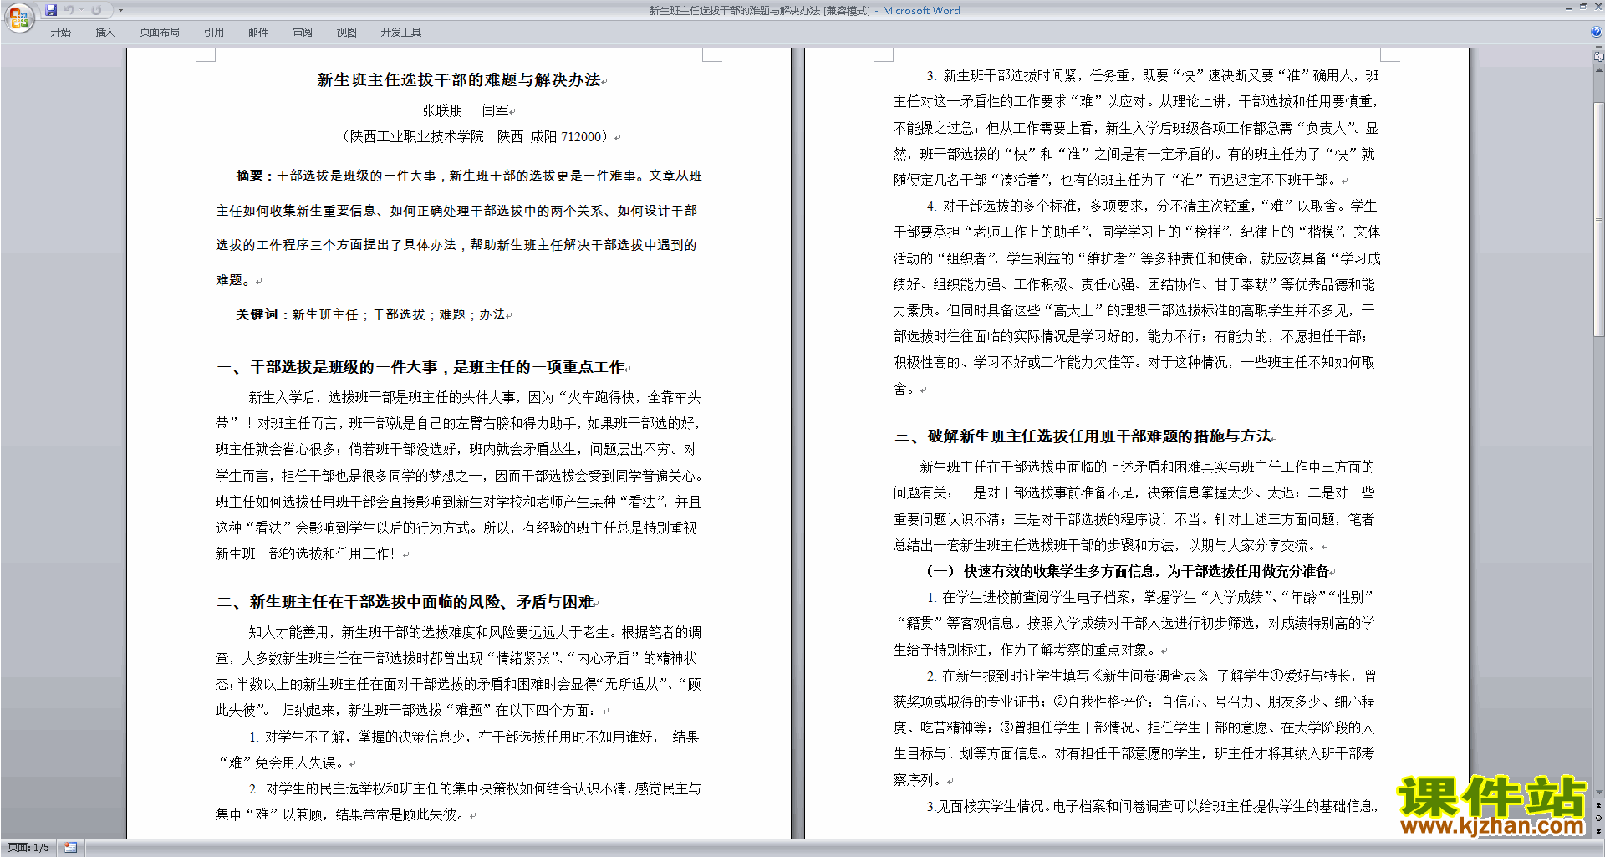Viewport: 1605px width, 857px height.
Task: Open the 邮件 ribbon tab
Action: coord(258,33)
